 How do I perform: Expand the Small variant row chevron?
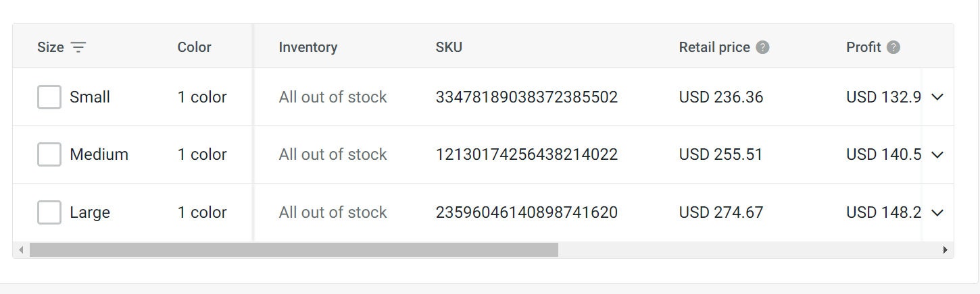point(937,97)
